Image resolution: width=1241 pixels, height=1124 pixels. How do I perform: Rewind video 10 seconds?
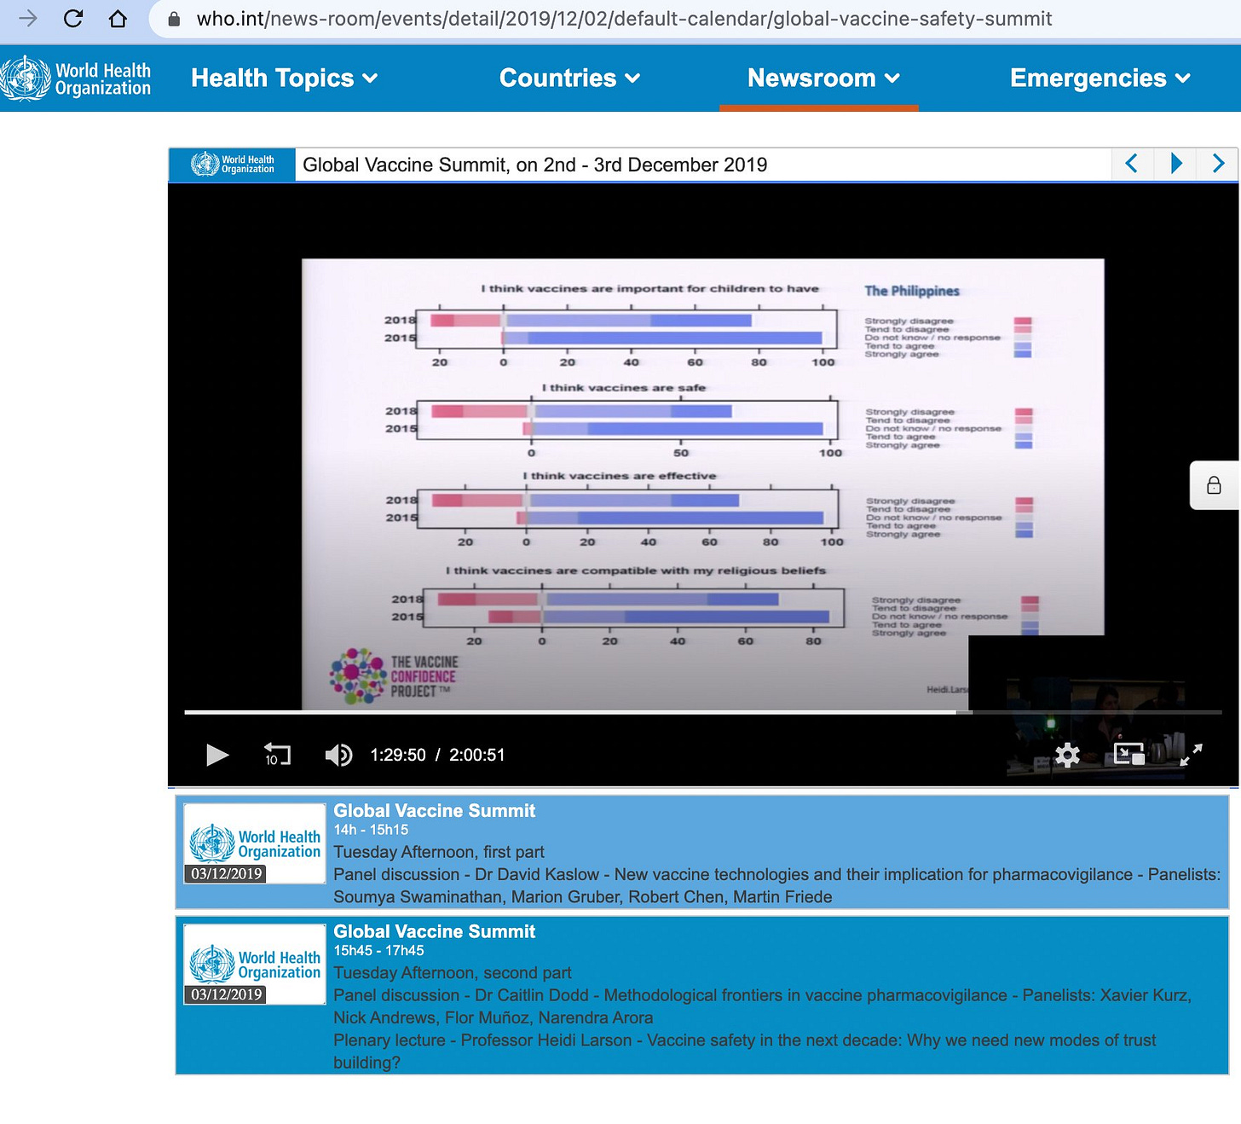pos(277,755)
